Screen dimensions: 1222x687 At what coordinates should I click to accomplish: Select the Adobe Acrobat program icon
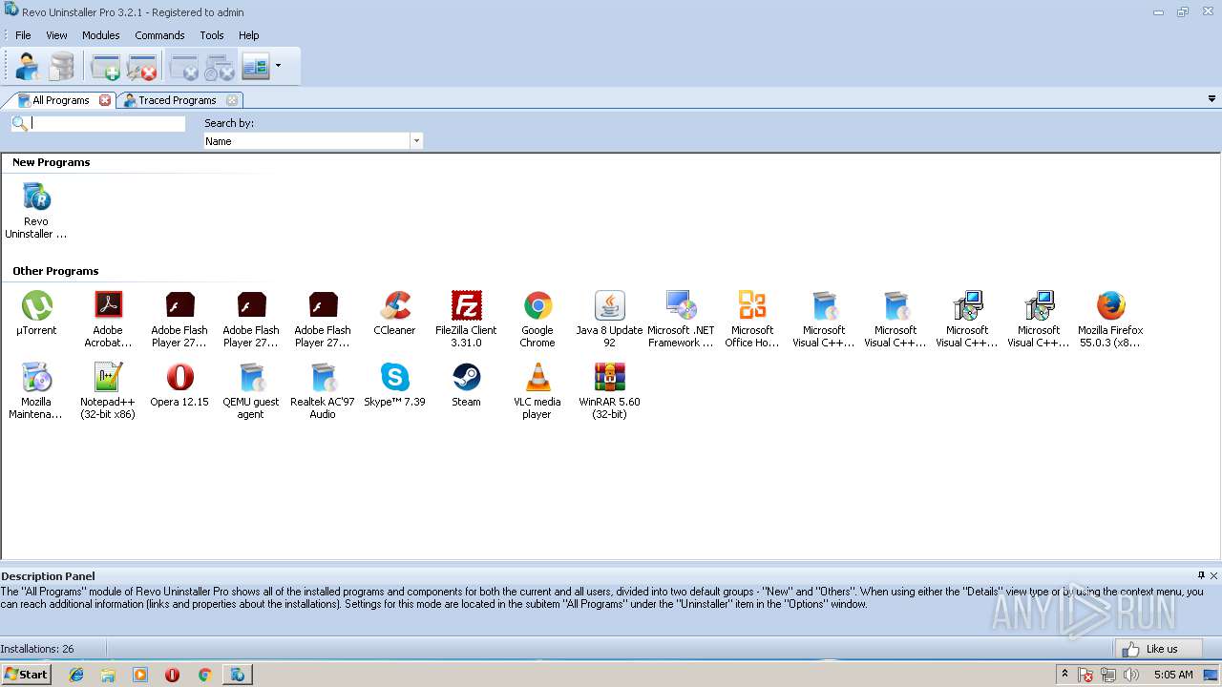click(108, 320)
